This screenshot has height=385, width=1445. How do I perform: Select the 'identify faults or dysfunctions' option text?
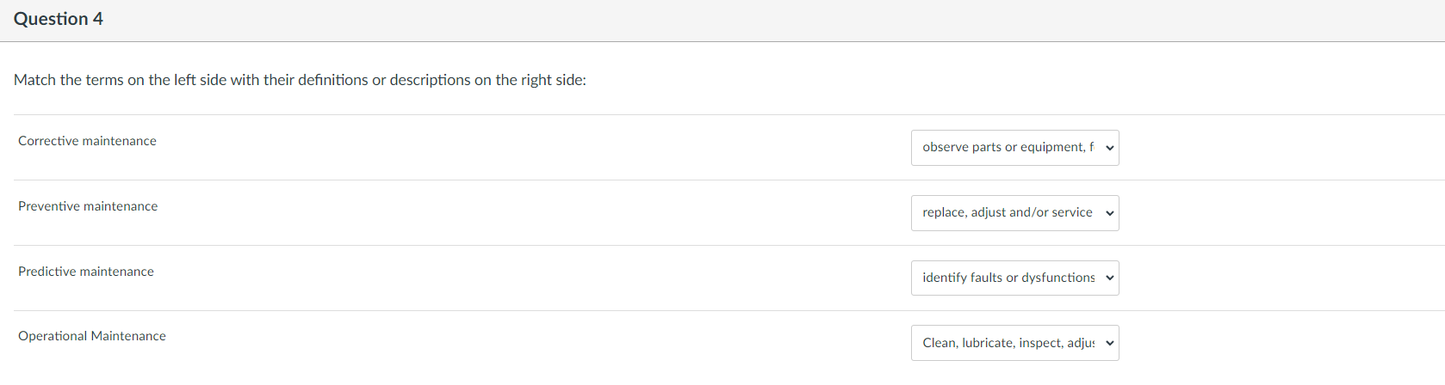pos(1008,278)
